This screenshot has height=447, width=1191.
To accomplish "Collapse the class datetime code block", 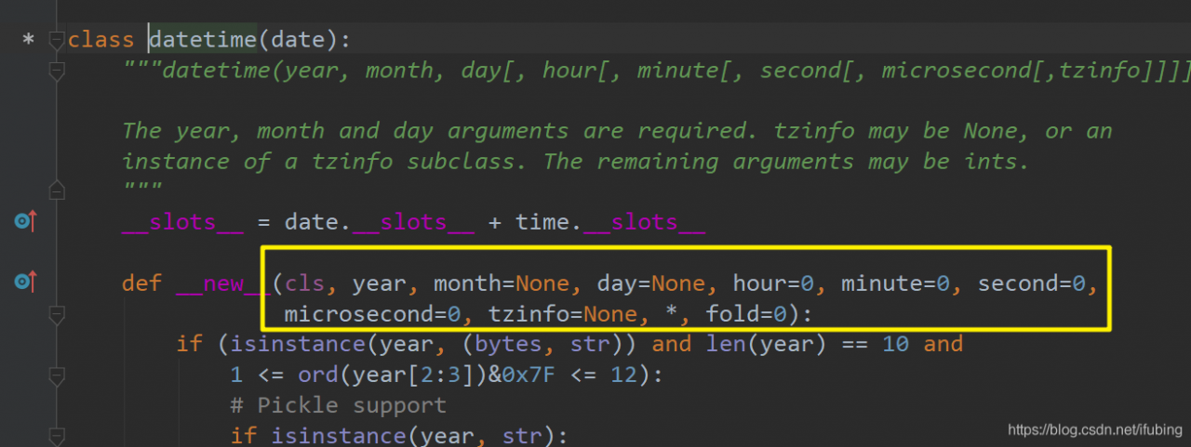I will click(x=57, y=41).
